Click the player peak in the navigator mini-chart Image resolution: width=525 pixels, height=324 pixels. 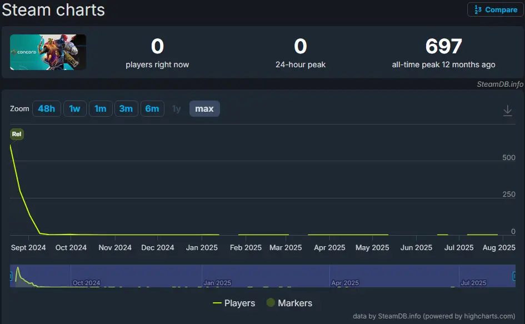18,269
